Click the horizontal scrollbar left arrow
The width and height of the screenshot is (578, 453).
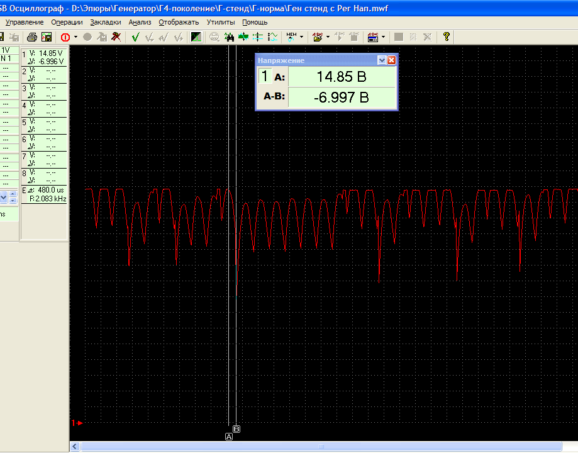tap(75, 447)
